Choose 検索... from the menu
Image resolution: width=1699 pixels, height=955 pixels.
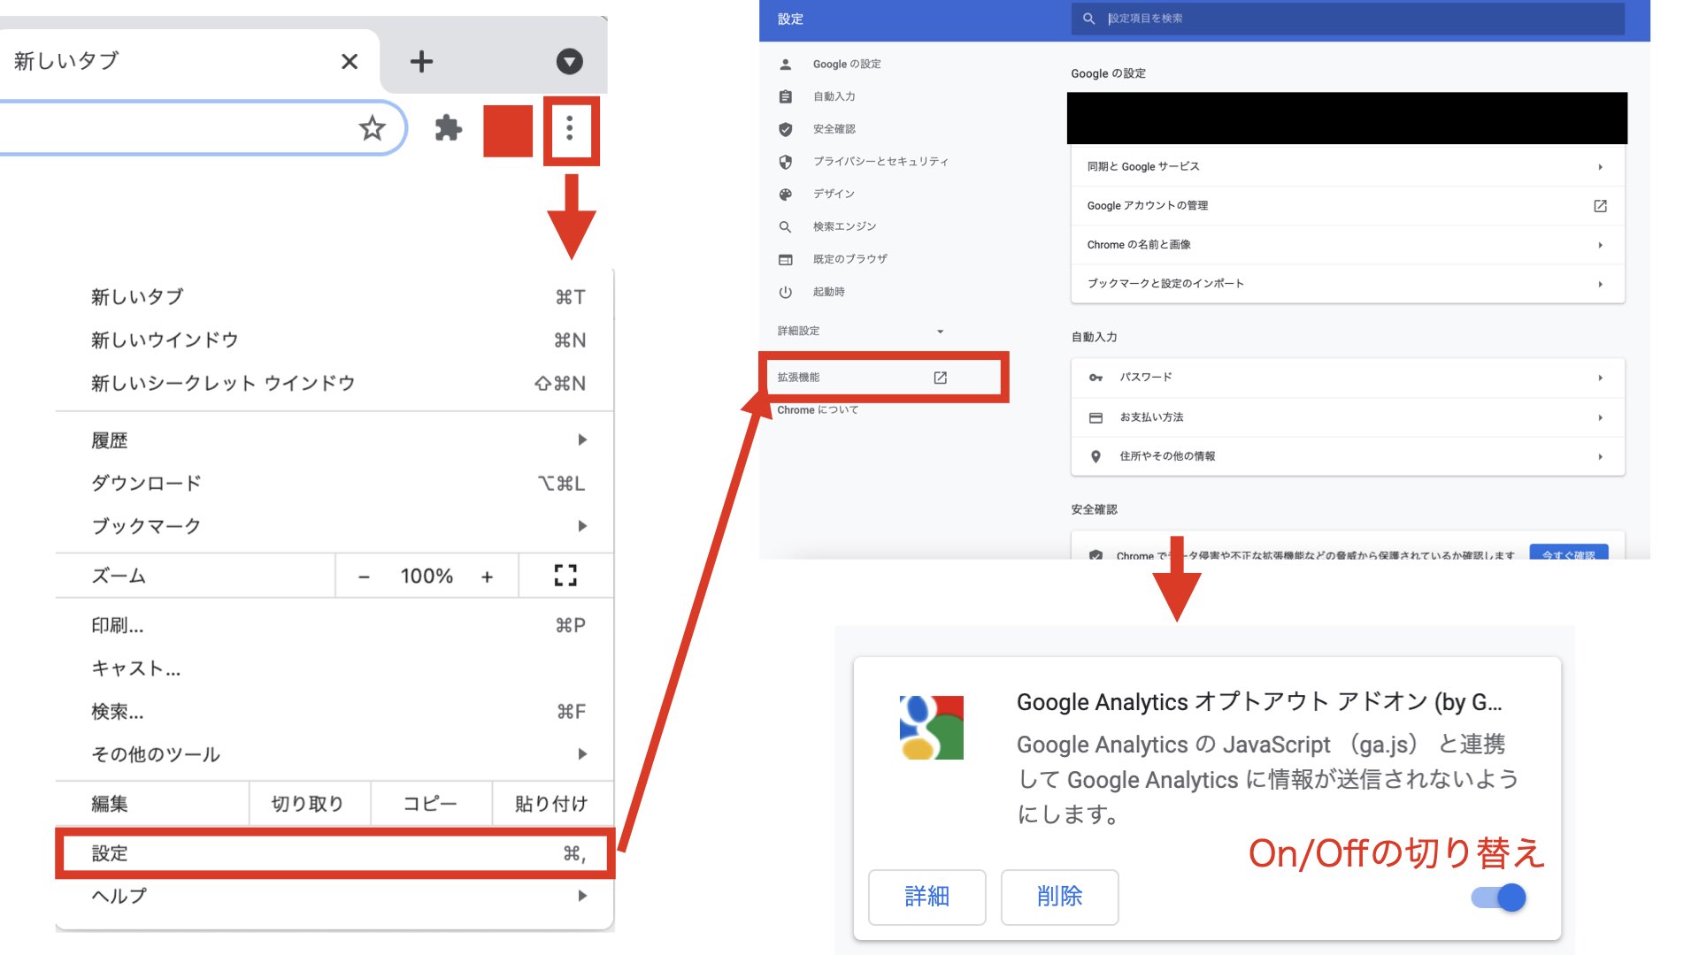[x=334, y=712]
